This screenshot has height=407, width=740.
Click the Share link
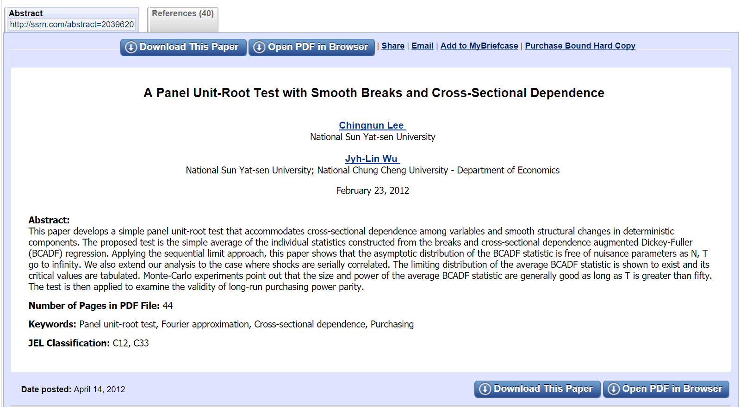pyautogui.click(x=393, y=46)
